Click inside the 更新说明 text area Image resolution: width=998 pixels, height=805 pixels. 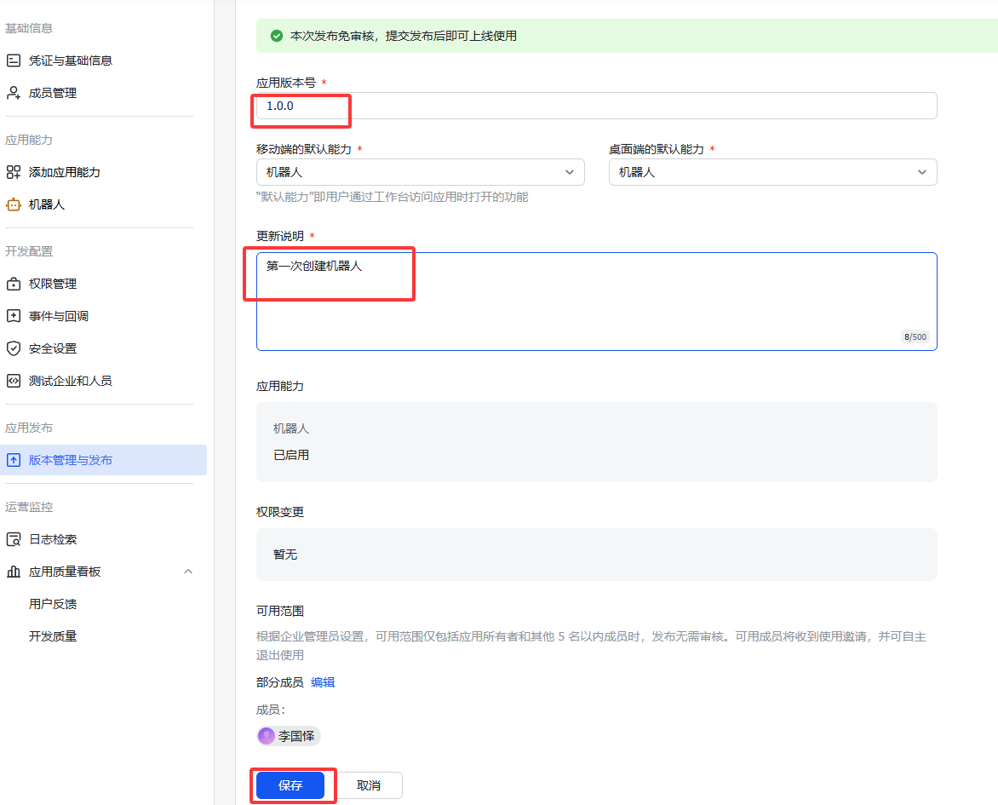[x=596, y=298]
